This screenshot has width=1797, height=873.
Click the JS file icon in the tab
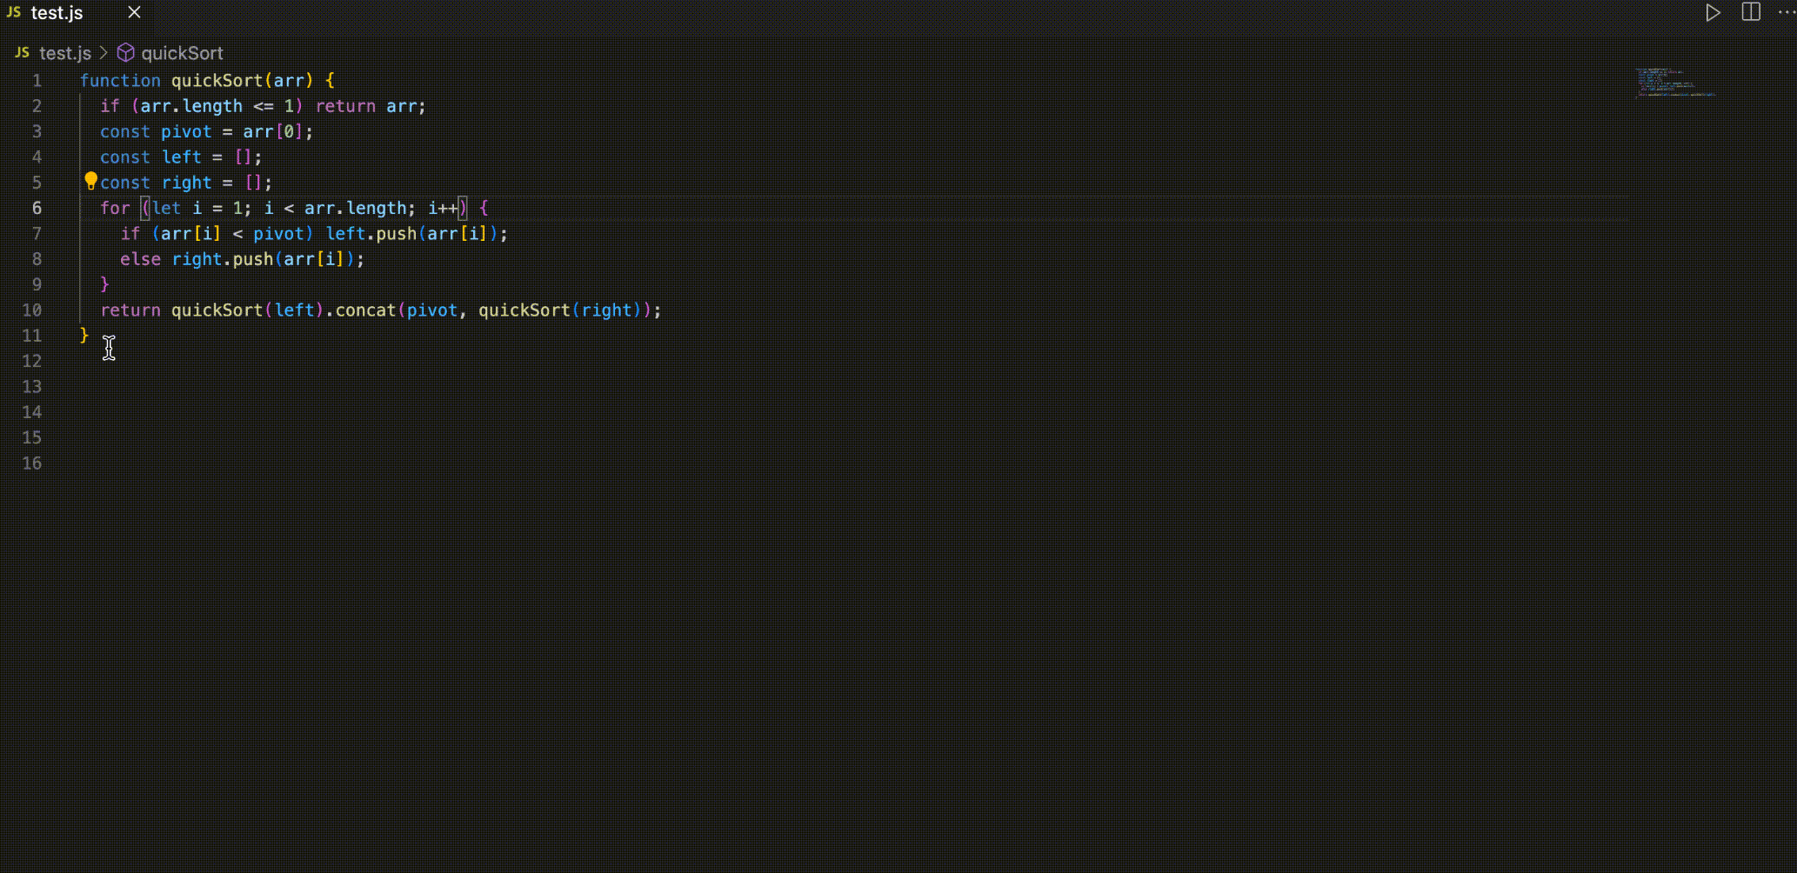coord(13,12)
